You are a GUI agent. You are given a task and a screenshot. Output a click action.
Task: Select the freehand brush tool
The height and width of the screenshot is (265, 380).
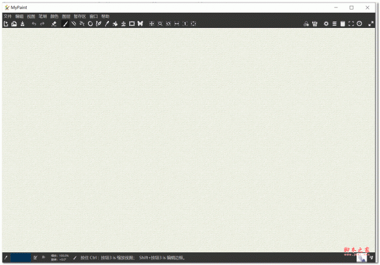(x=65, y=23)
